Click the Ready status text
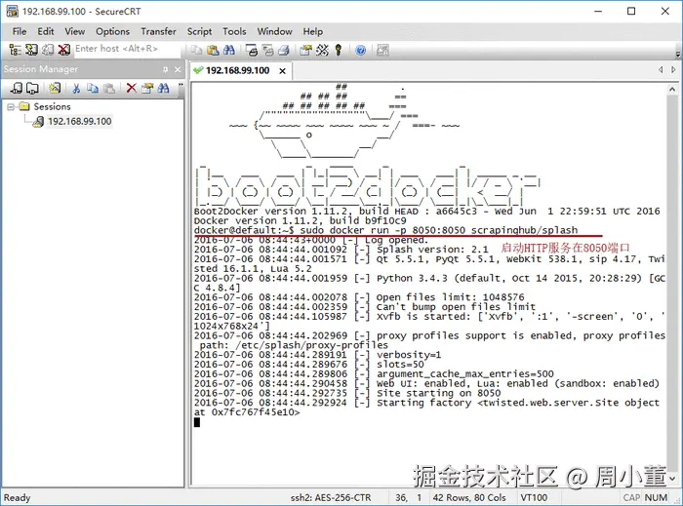Image resolution: width=683 pixels, height=506 pixels. click(17, 497)
